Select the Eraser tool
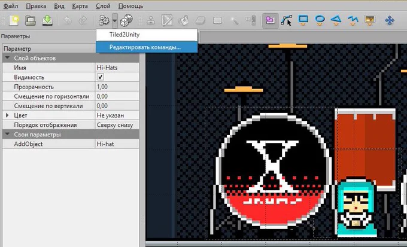The height and width of the screenshot is (247, 407). point(201,20)
